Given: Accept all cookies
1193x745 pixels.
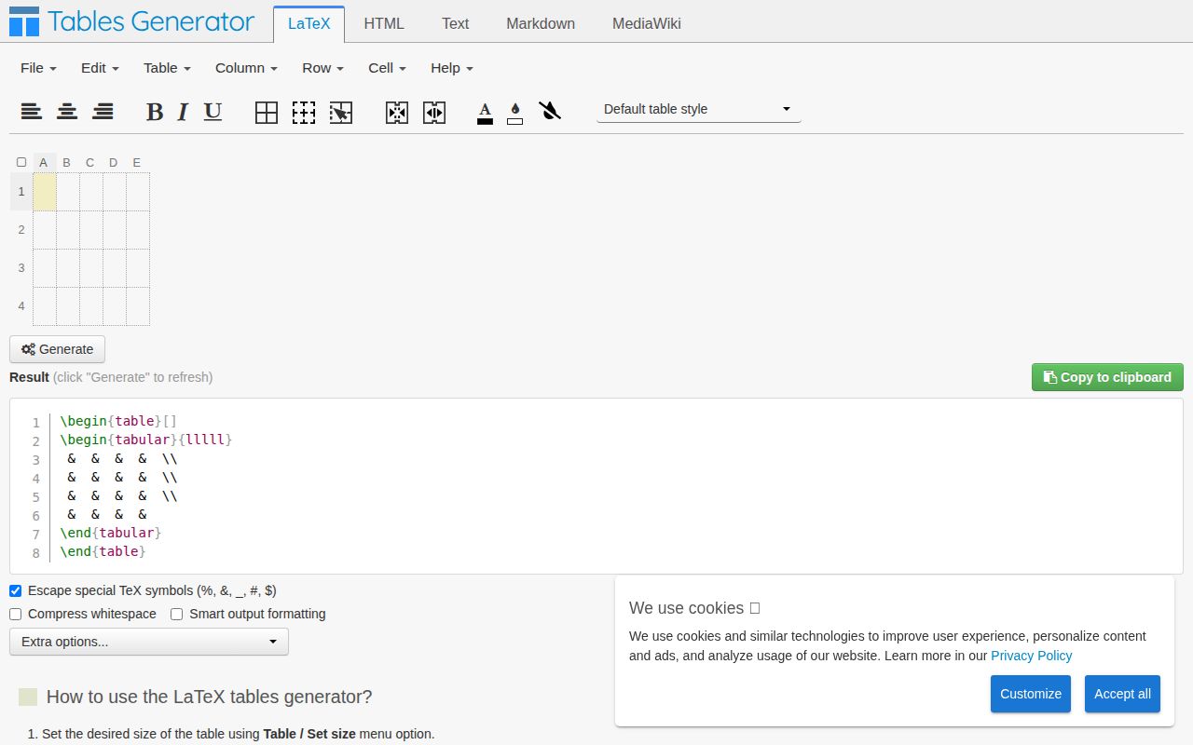Looking at the screenshot, I should [1122, 694].
